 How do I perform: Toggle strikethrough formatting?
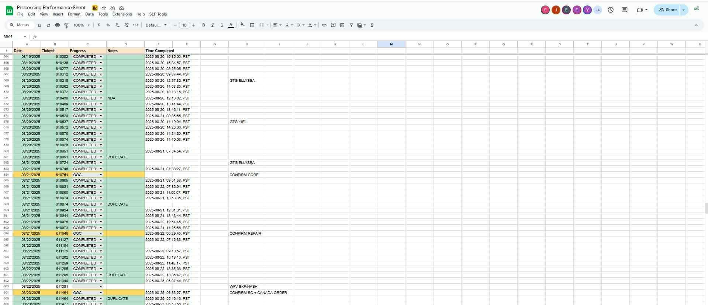[222, 25]
